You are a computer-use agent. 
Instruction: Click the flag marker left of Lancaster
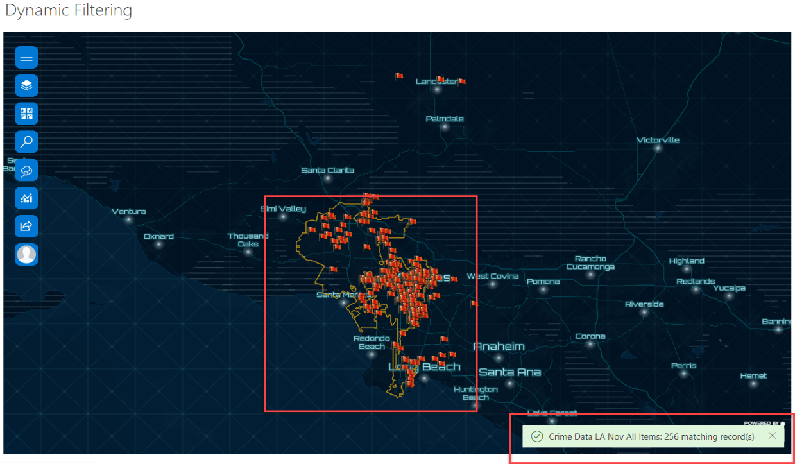click(x=399, y=76)
